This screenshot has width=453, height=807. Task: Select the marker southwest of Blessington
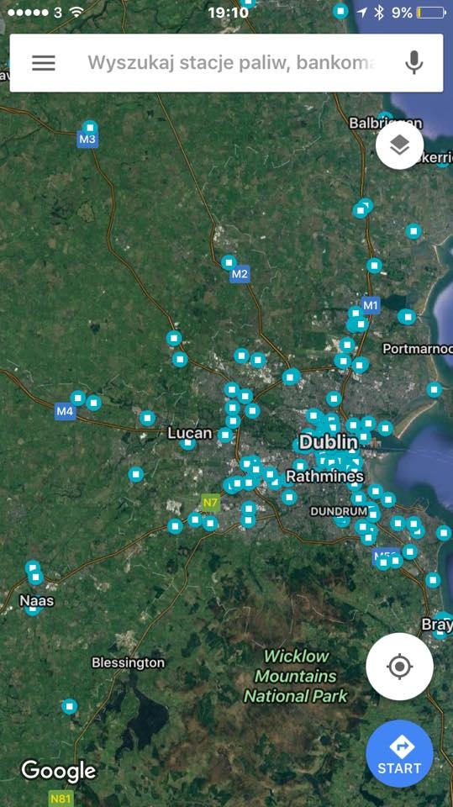[x=70, y=706]
